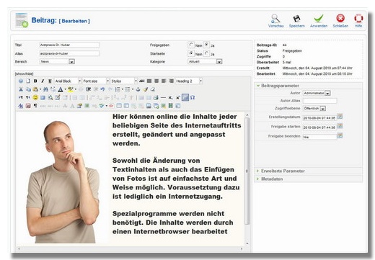The height and width of the screenshot is (260, 375).
Task: Click the text color A icon
Action: (x=61, y=89)
